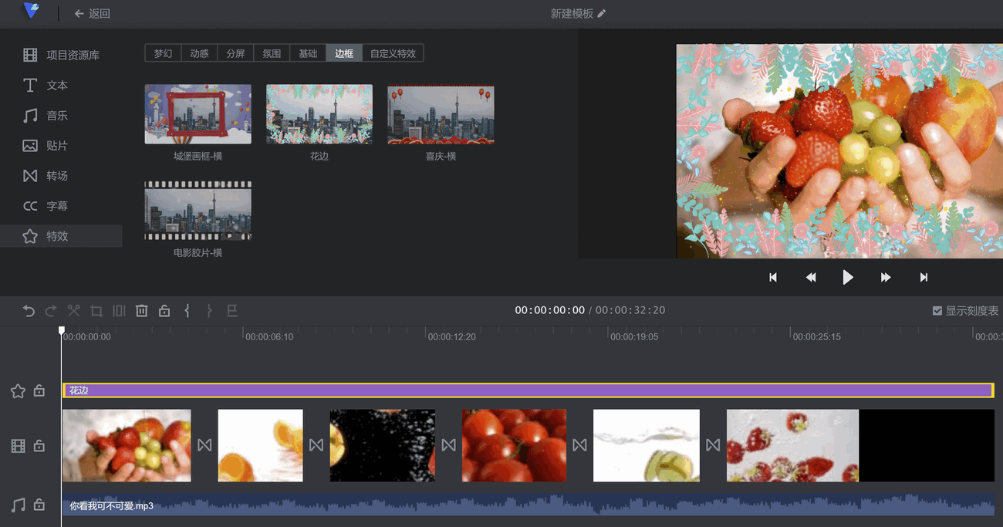Switch to the 梦幻 effects tab
Screen dimensions: 1003x527
(x=163, y=53)
